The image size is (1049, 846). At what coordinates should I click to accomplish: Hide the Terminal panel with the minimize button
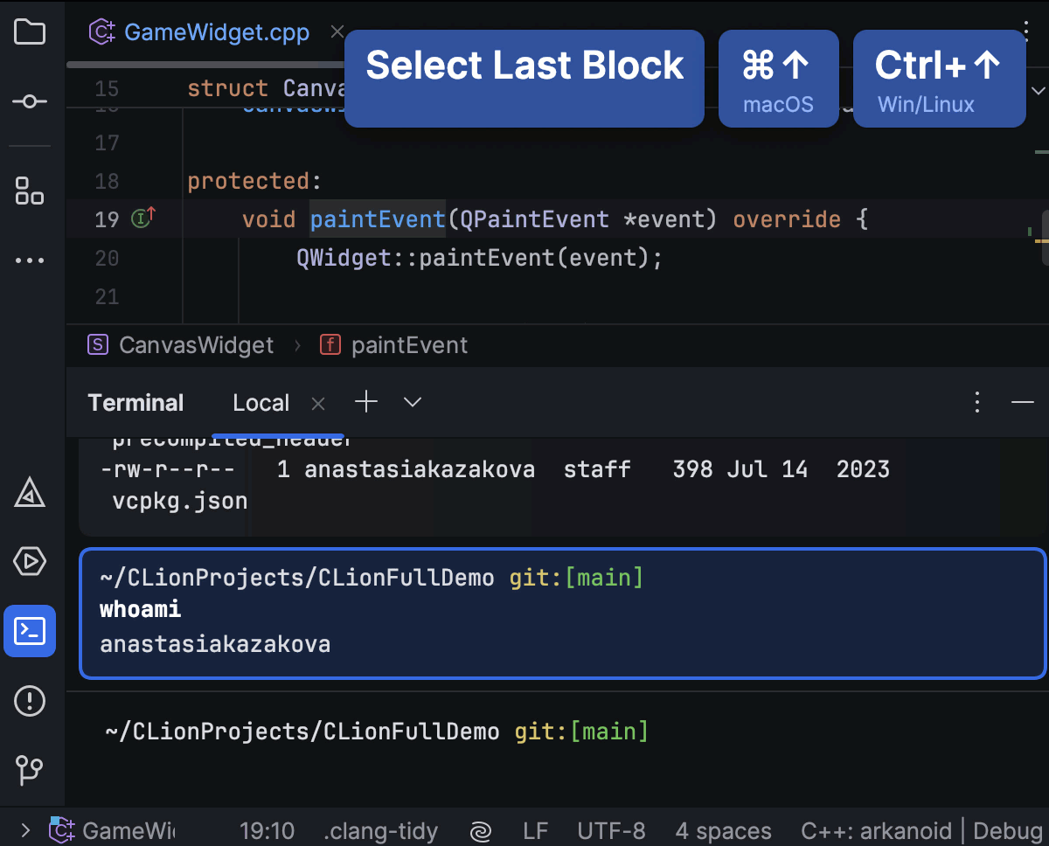[x=1022, y=402]
